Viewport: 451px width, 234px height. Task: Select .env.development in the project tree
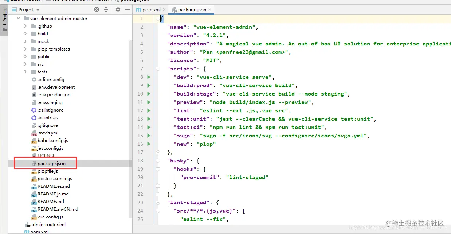pyautogui.click(x=56, y=87)
